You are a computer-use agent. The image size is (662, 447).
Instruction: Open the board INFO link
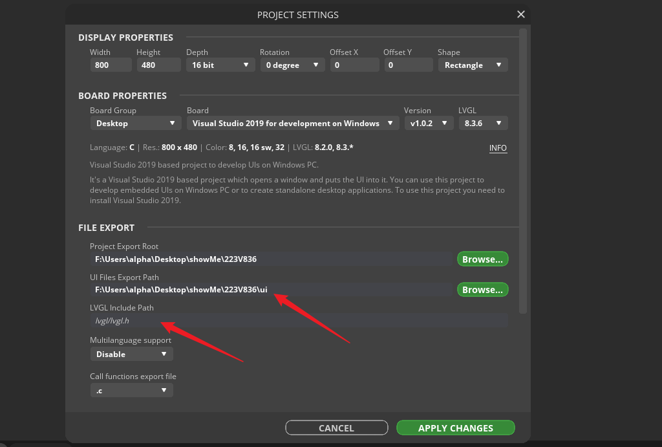click(498, 148)
